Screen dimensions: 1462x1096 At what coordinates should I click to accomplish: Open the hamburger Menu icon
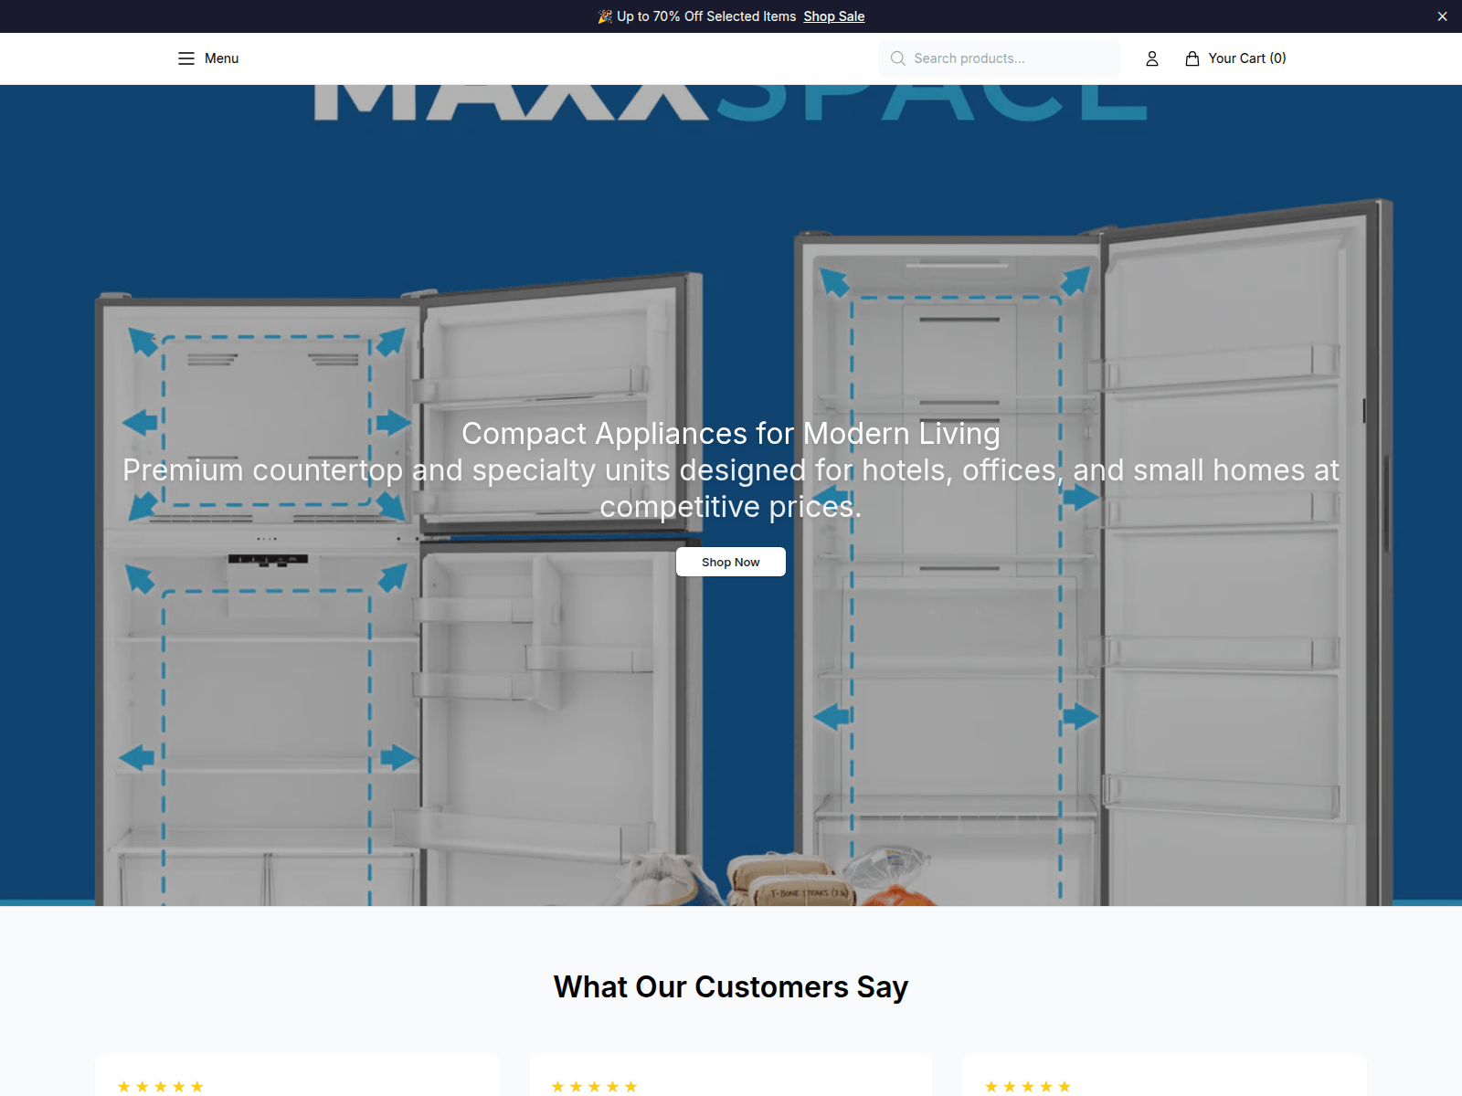(186, 58)
